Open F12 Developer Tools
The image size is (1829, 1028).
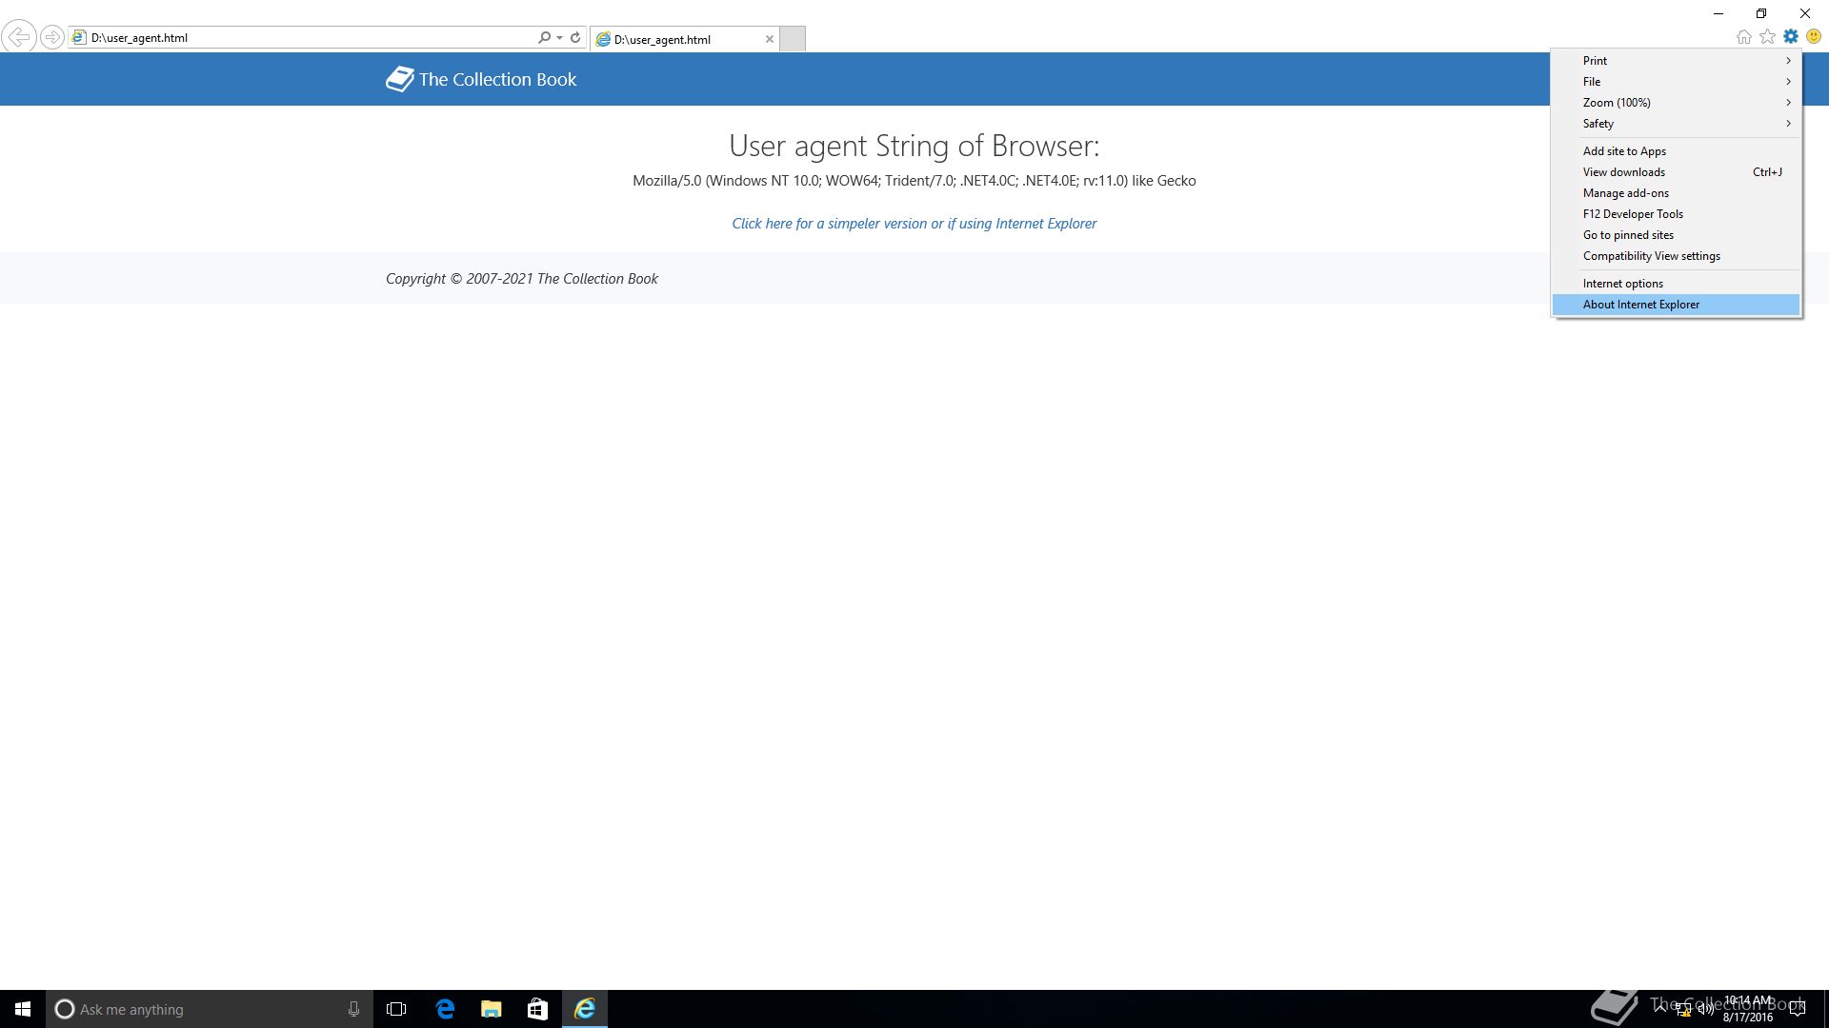click(x=1677, y=214)
